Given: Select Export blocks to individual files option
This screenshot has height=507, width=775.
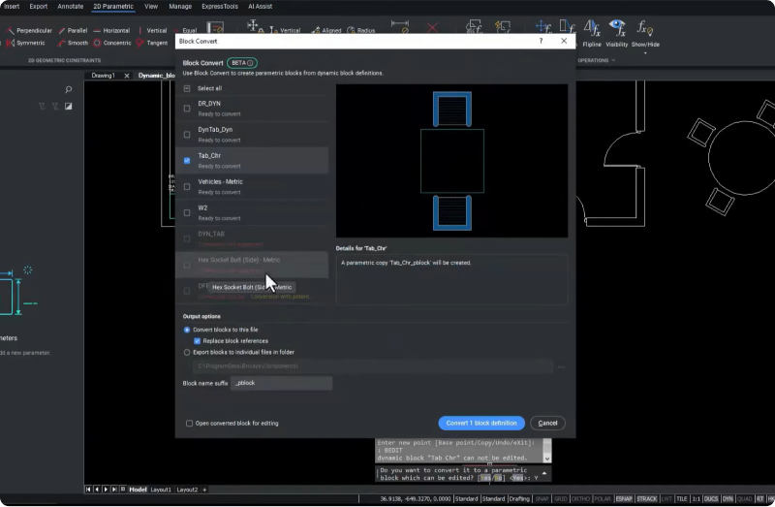Looking at the screenshot, I should tap(187, 352).
